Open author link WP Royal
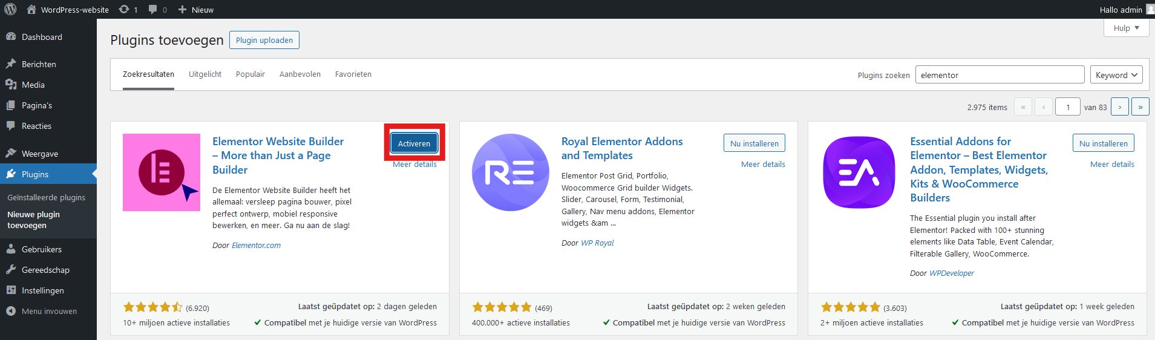1155x340 pixels. [x=597, y=243]
